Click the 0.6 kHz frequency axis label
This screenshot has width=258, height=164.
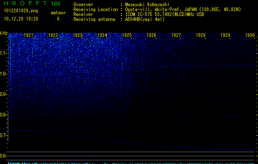click(3, 156)
